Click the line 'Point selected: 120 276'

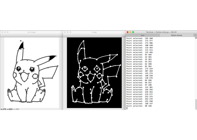click(x=139, y=78)
